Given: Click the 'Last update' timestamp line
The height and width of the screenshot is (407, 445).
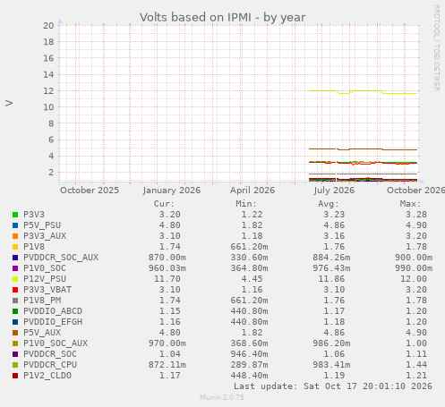Looking at the screenshot, I should click(333, 386).
